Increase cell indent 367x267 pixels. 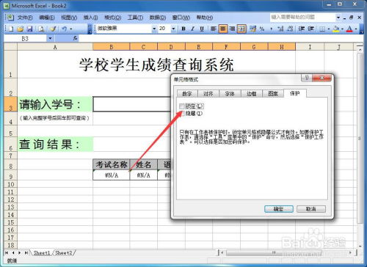pyautogui.click(x=310, y=29)
